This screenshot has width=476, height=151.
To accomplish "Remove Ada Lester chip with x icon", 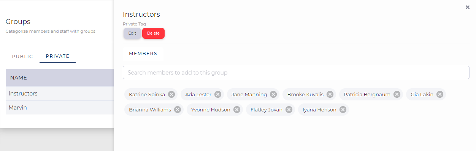I will pyautogui.click(x=218, y=94).
